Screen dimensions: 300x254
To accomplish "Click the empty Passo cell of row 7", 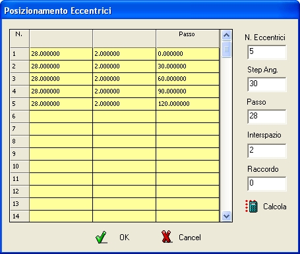I will (187, 129).
